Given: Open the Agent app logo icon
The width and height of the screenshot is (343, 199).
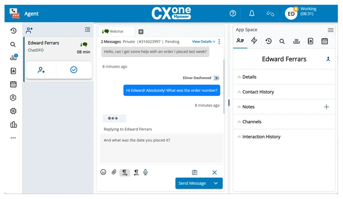Looking at the screenshot, I should pos(15,14).
